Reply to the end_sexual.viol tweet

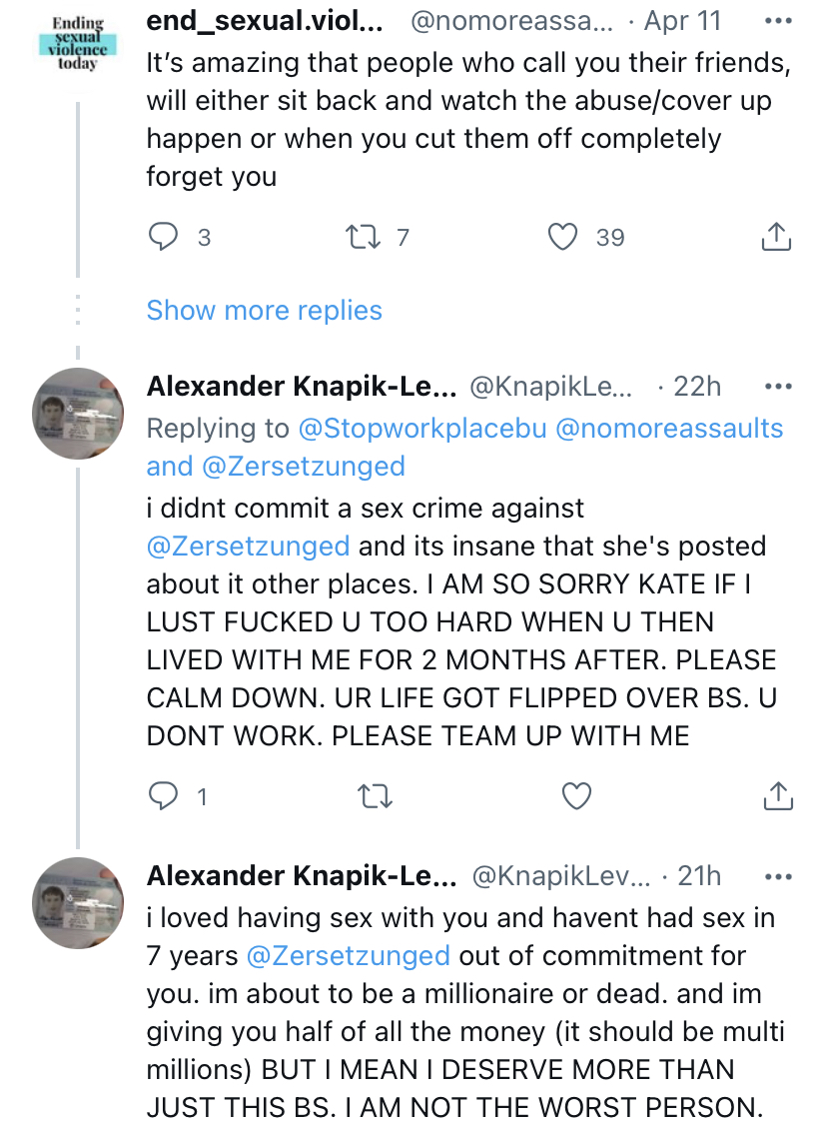(163, 237)
